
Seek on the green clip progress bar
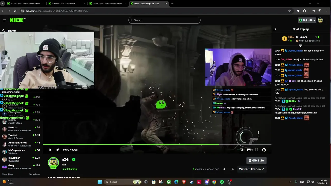[x=157, y=144]
